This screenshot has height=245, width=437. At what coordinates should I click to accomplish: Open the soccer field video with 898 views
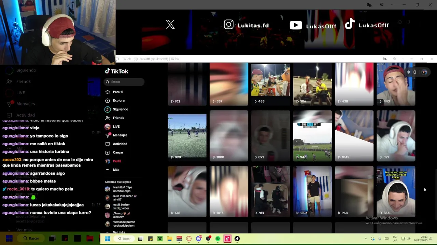coord(187,136)
